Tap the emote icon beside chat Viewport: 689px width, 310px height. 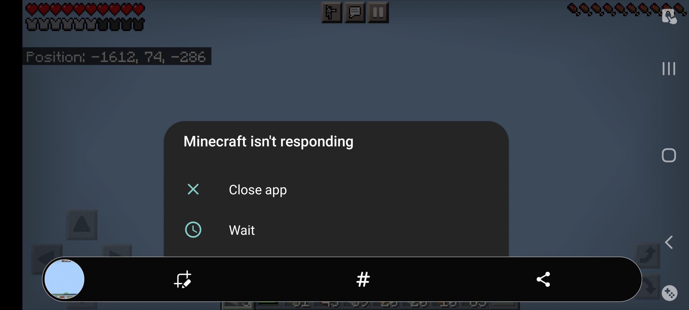pyautogui.click(x=332, y=12)
